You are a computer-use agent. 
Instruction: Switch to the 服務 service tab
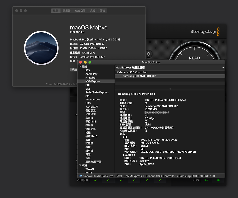point(102,11)
